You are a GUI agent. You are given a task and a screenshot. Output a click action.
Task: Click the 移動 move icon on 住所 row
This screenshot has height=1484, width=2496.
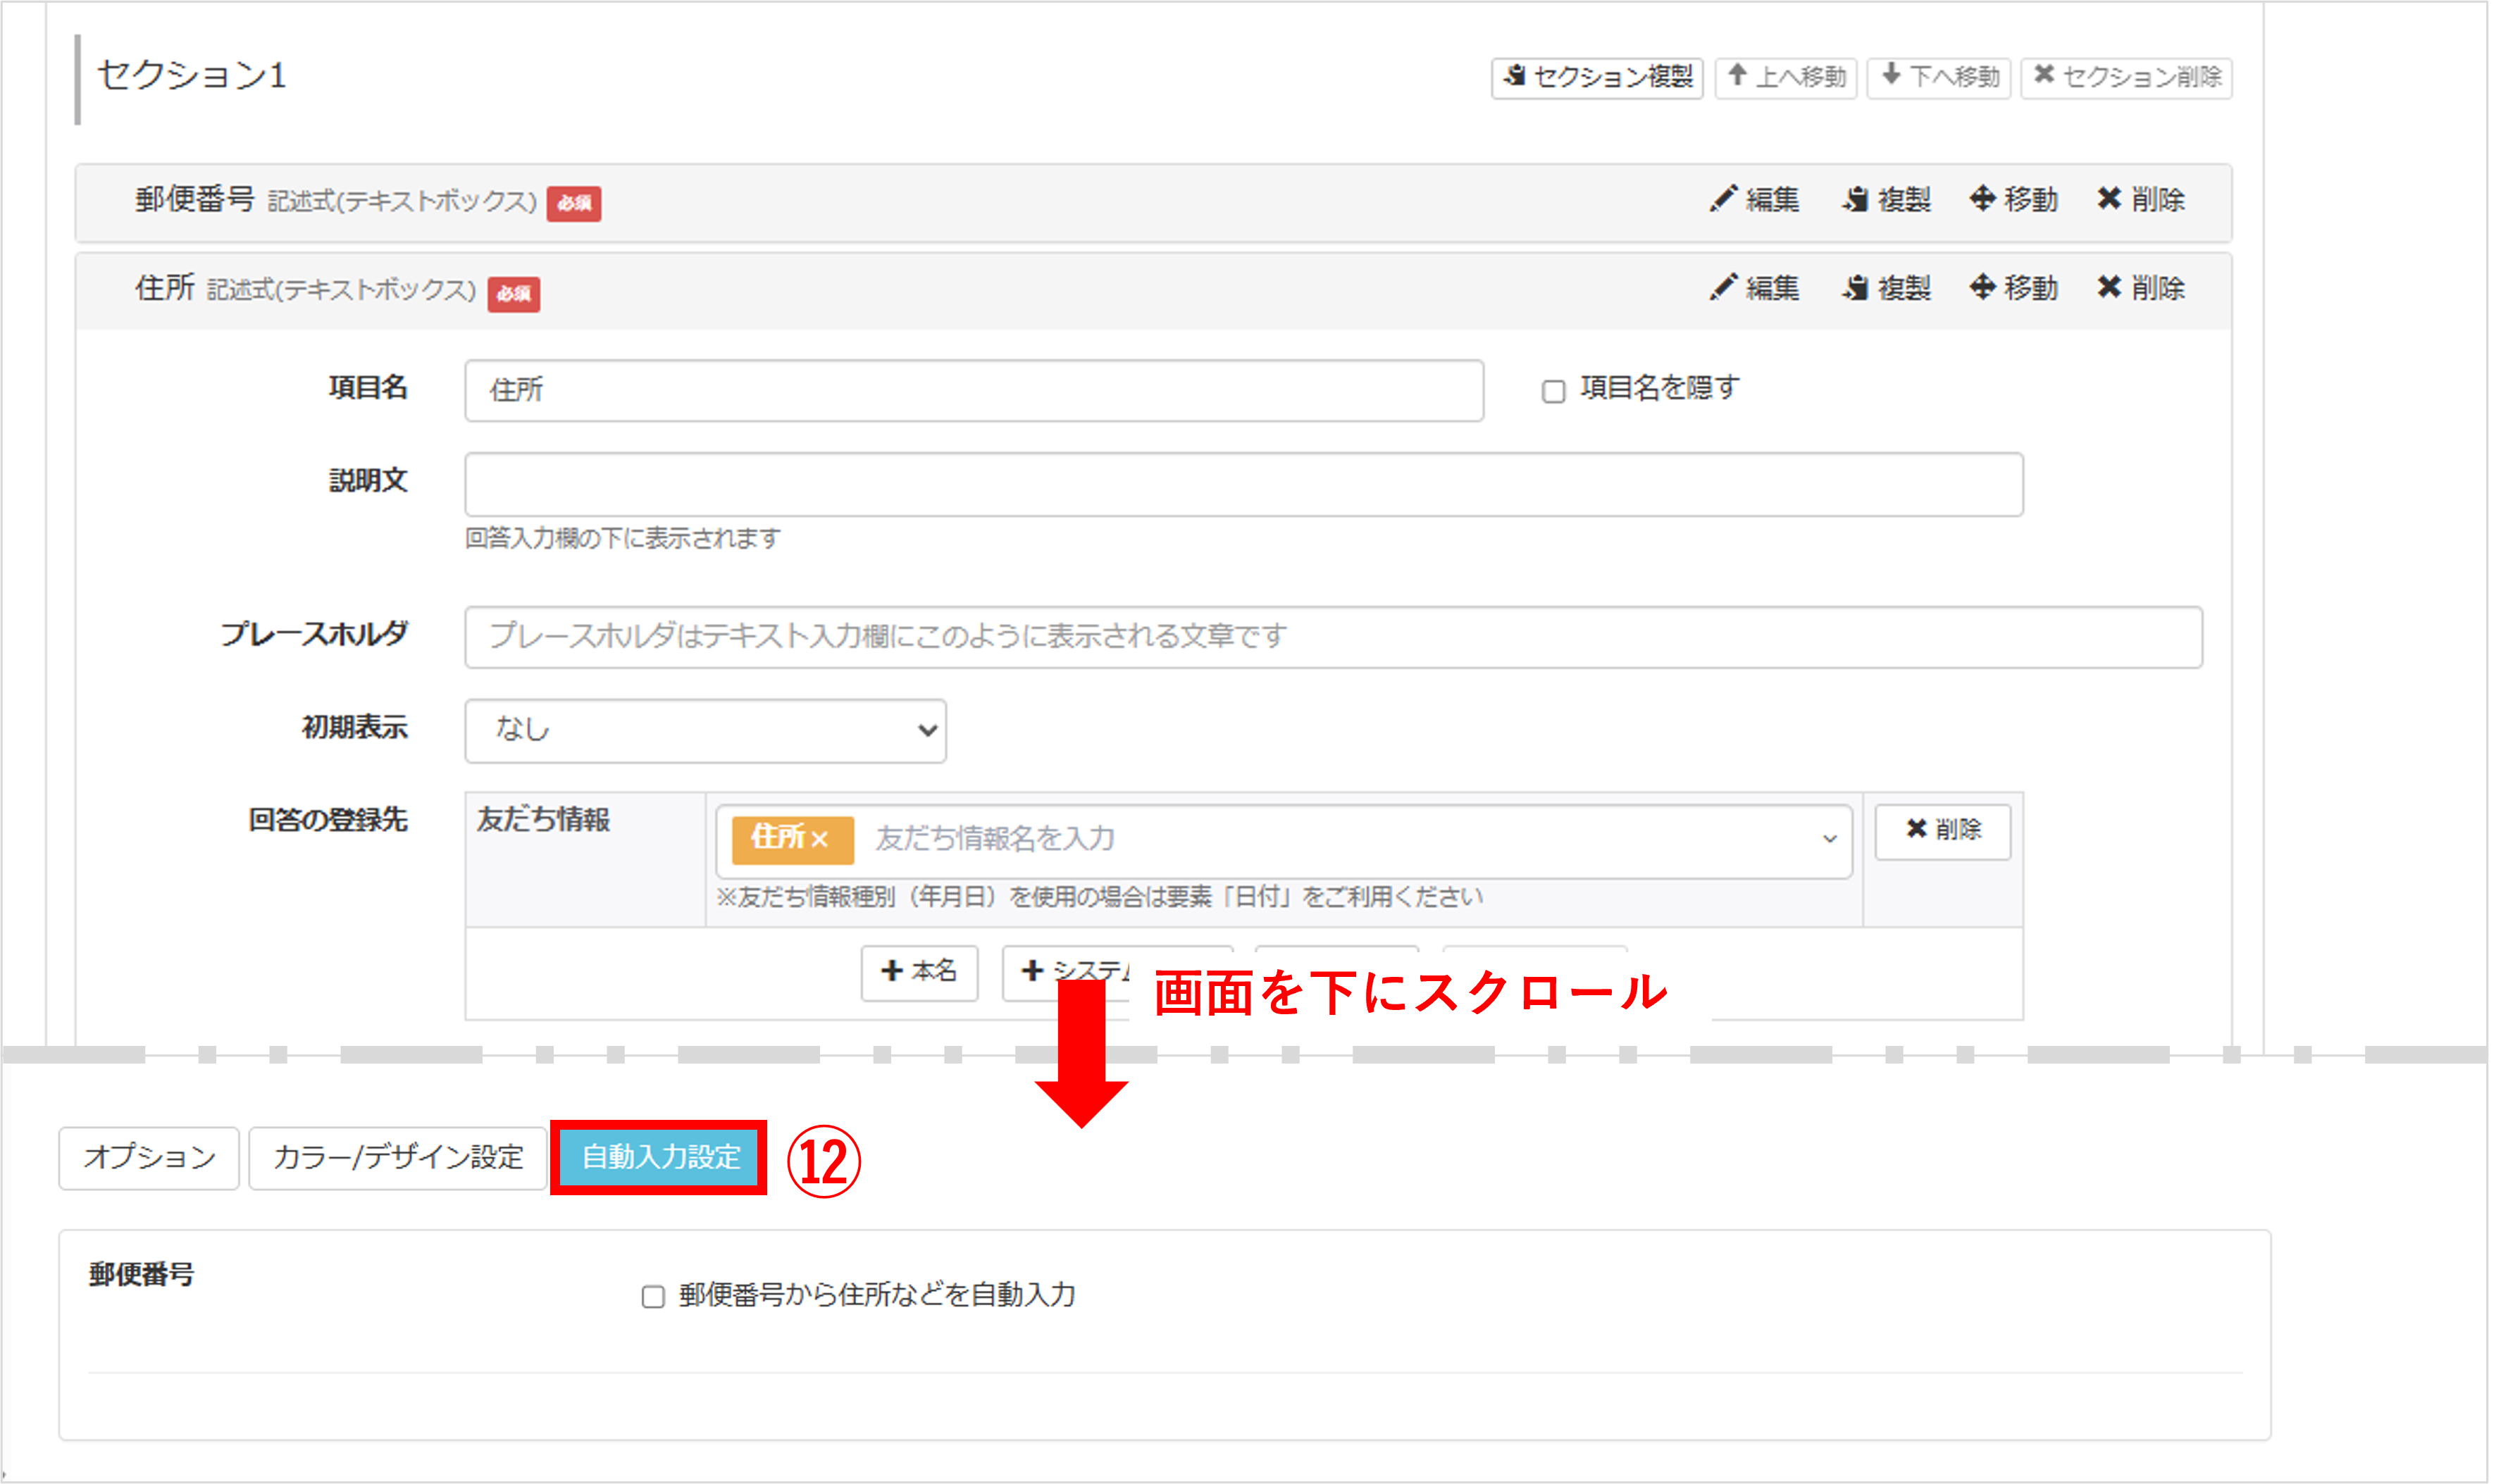1983,287
